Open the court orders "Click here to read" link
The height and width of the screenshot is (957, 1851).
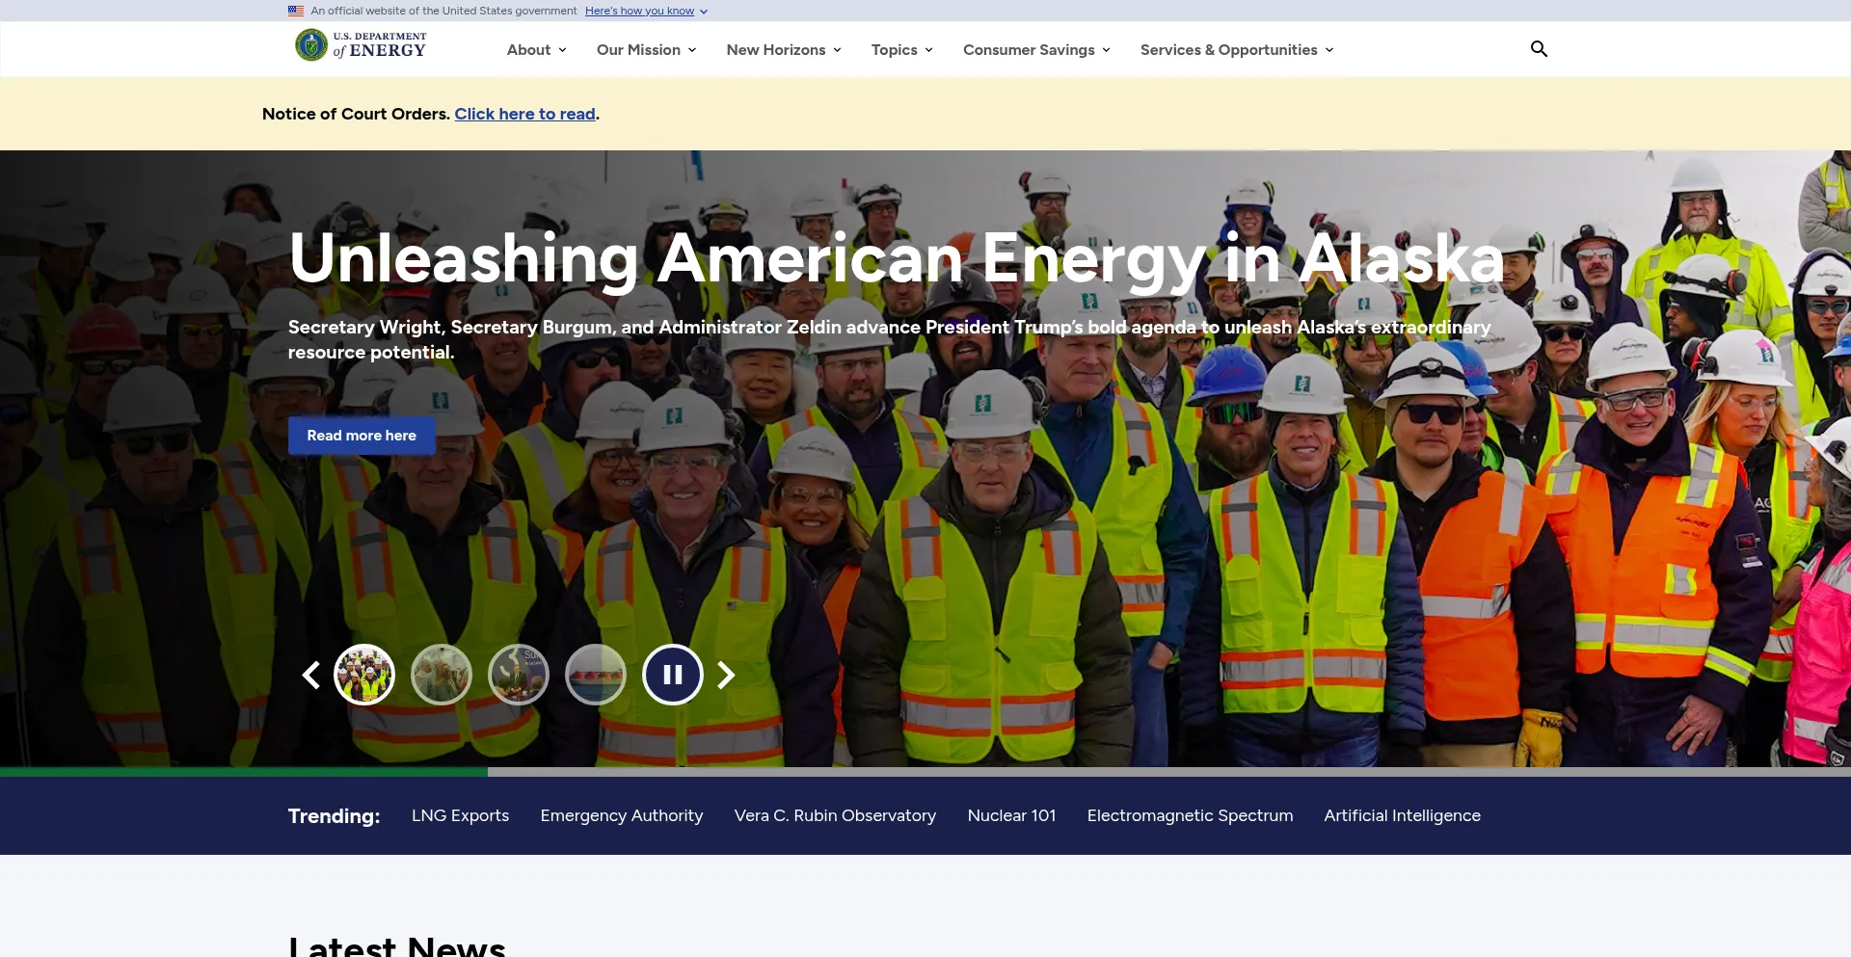click(524, 114)
